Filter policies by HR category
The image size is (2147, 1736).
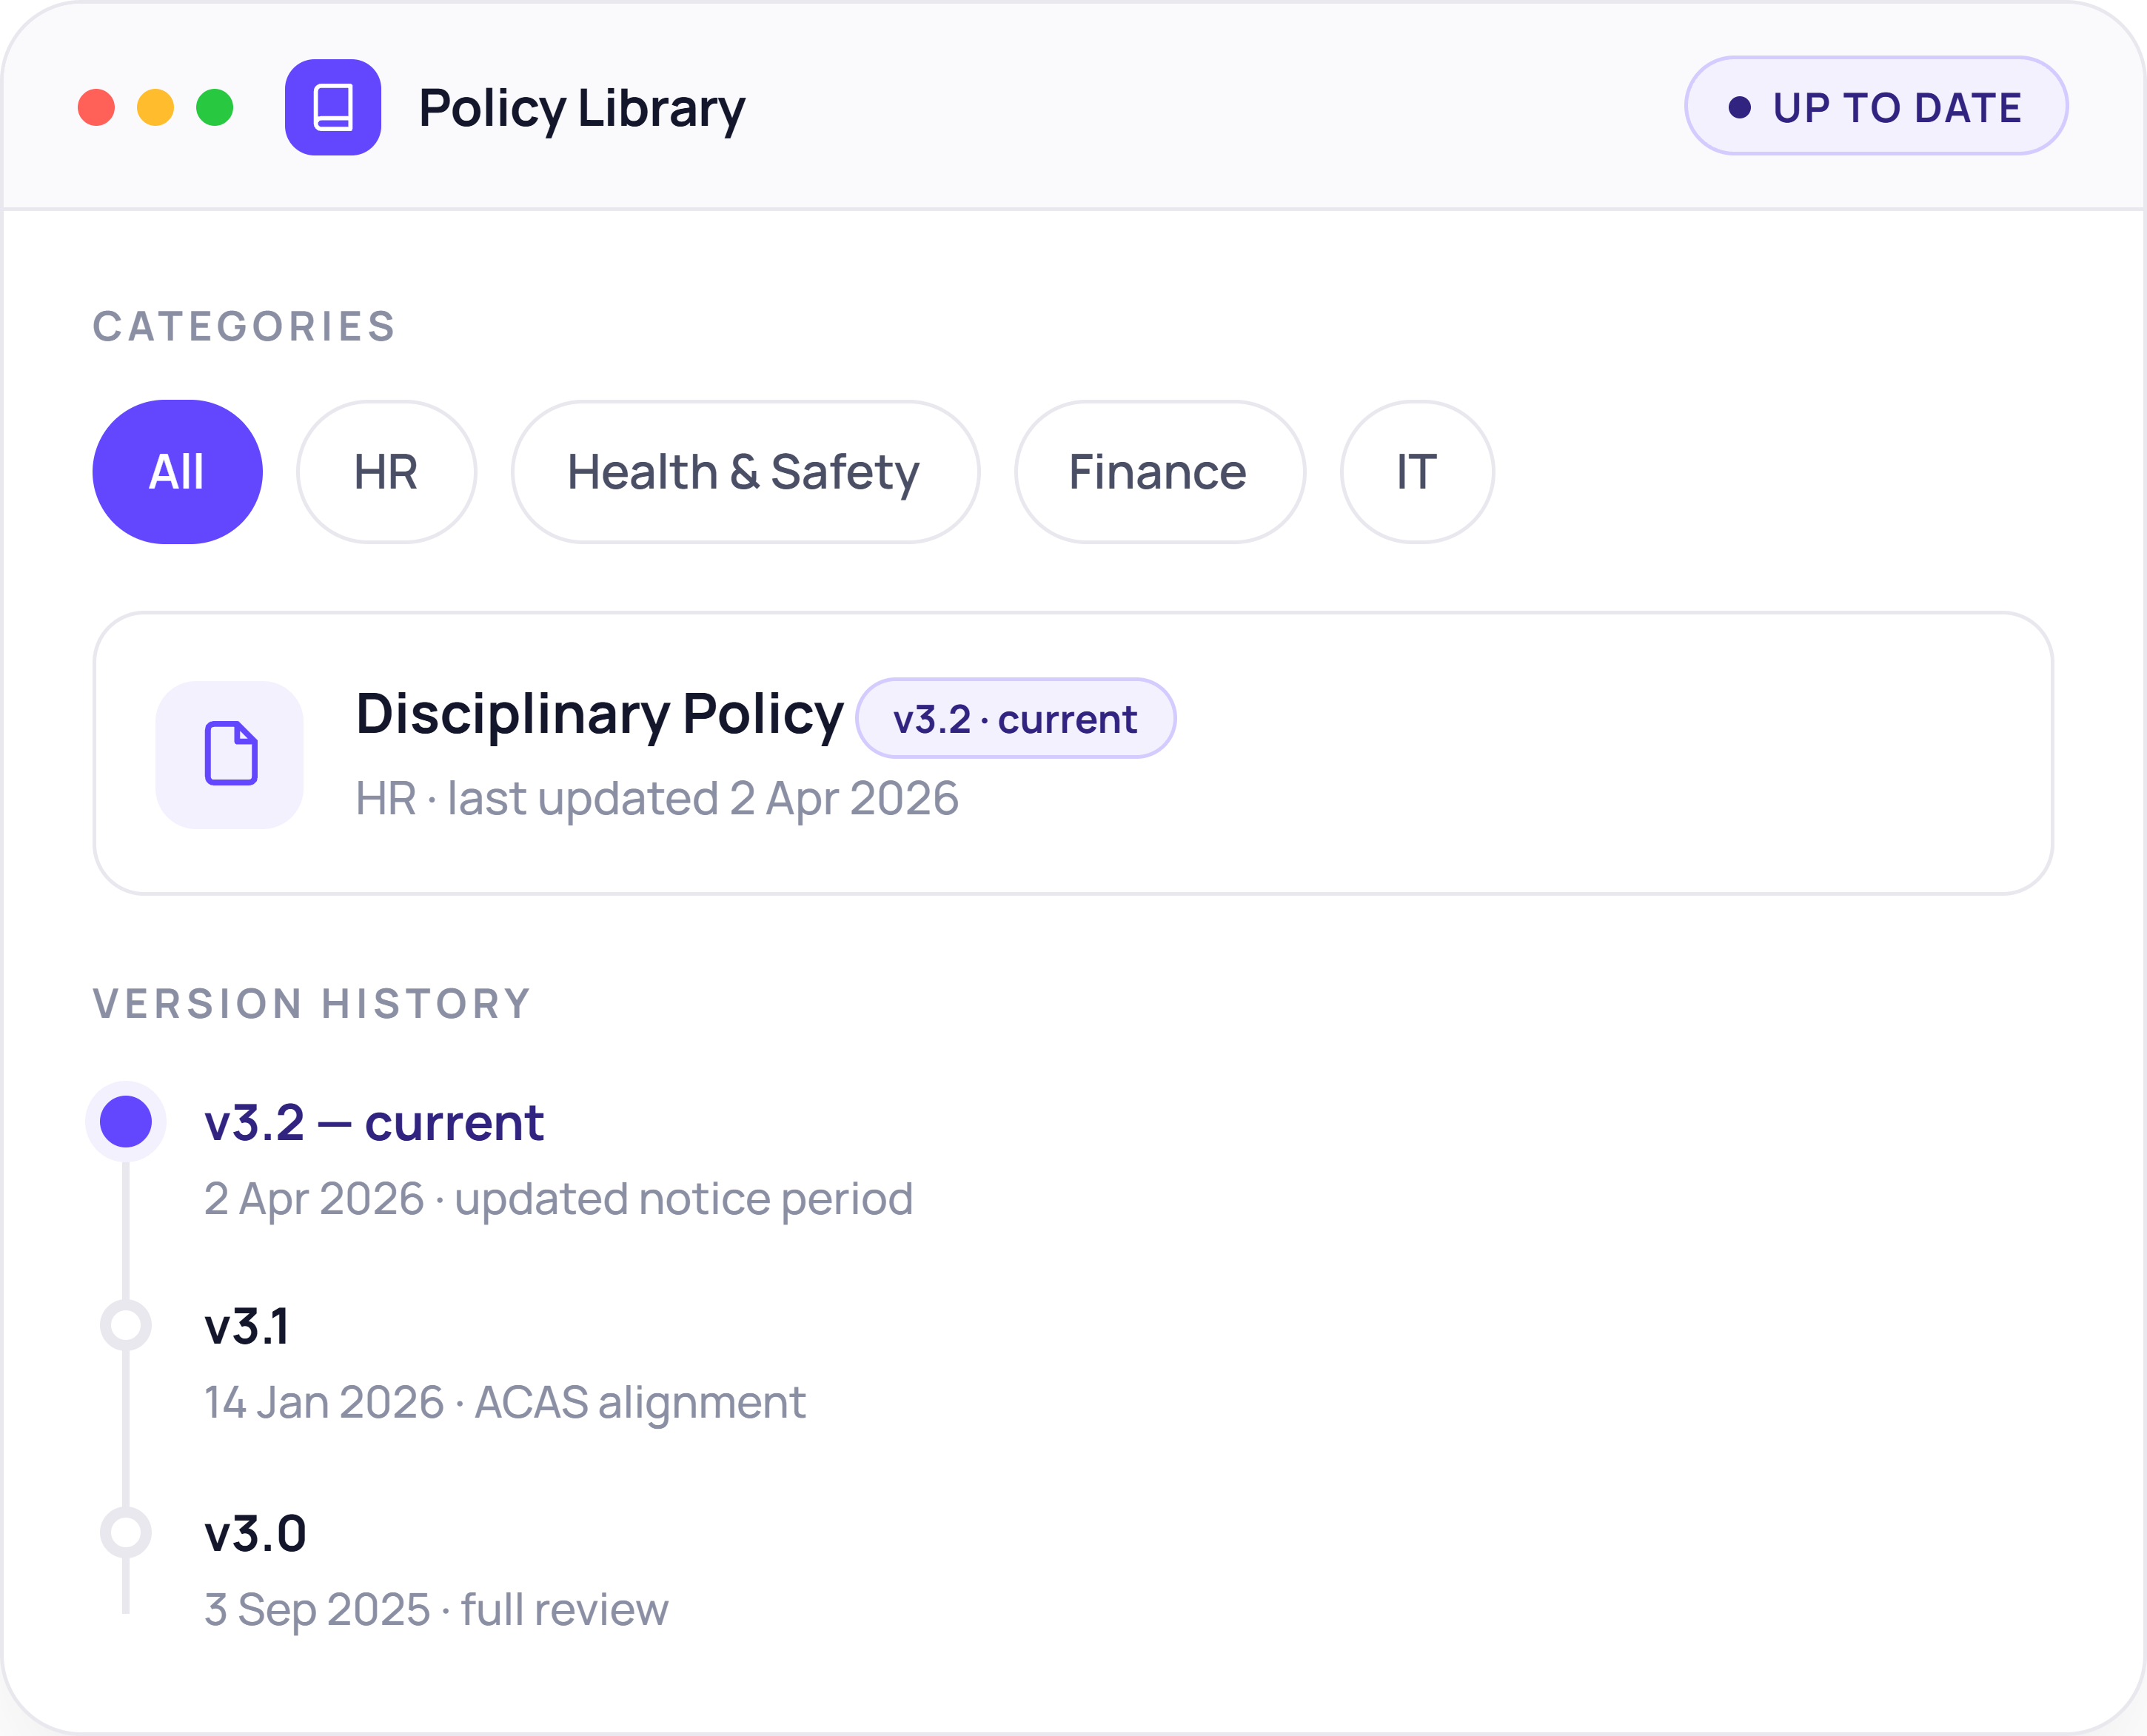387,472
